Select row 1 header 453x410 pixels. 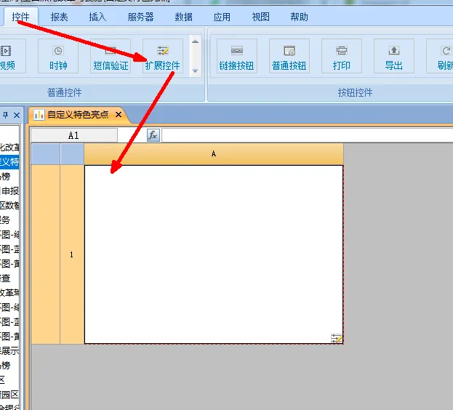pyautogui.click(x=71, y=254)
